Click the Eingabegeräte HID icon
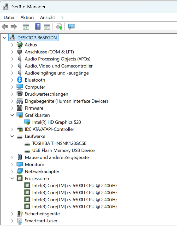Image resolution: width=177 pixels, height=226 pixels. point(20,101)
